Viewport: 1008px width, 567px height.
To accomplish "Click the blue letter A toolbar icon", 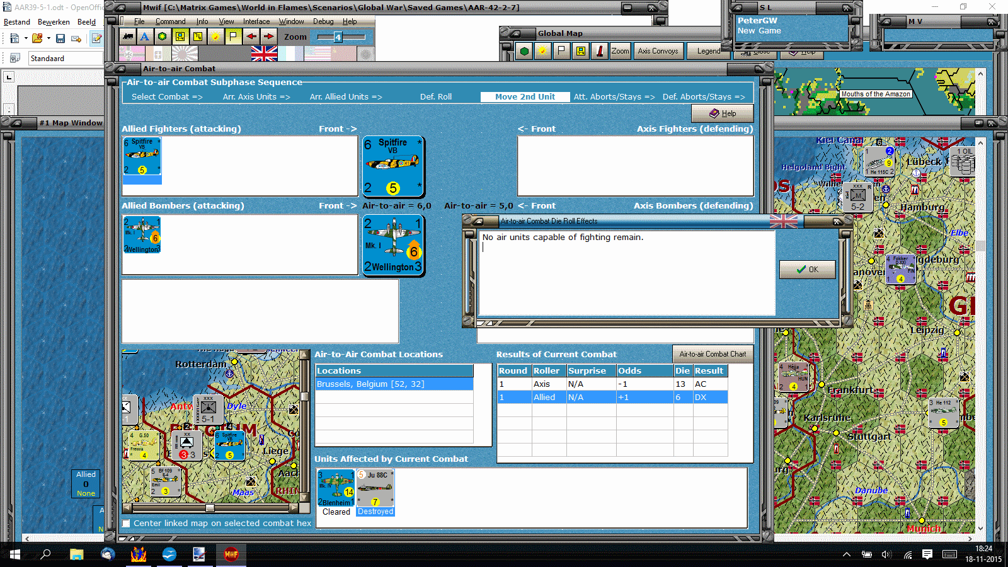I will click(145, 37).
